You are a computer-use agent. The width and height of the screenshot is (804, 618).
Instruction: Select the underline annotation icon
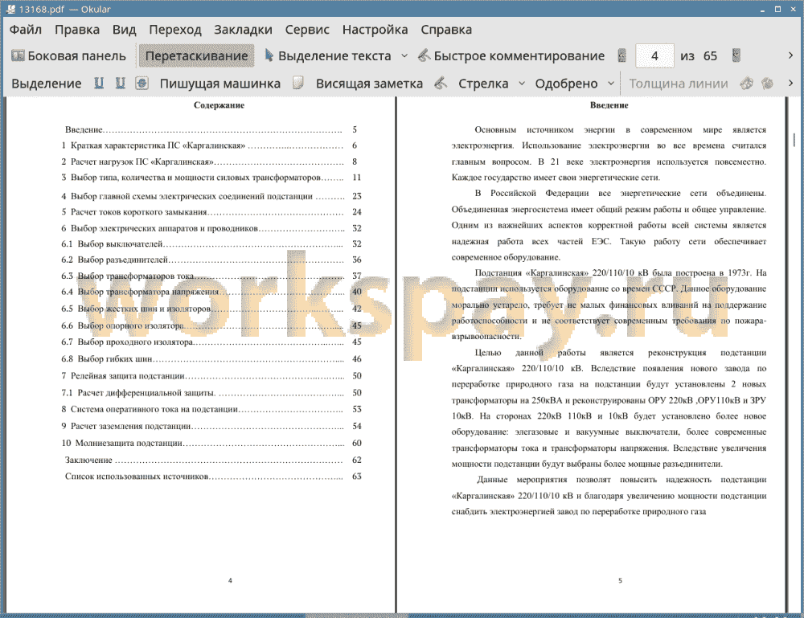[99, 83]
